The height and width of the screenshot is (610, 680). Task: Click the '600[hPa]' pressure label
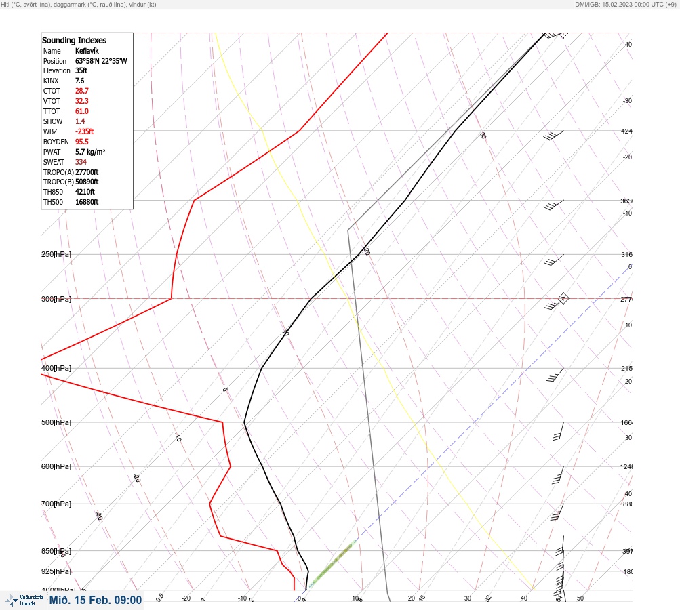click(x=56, y=466)
